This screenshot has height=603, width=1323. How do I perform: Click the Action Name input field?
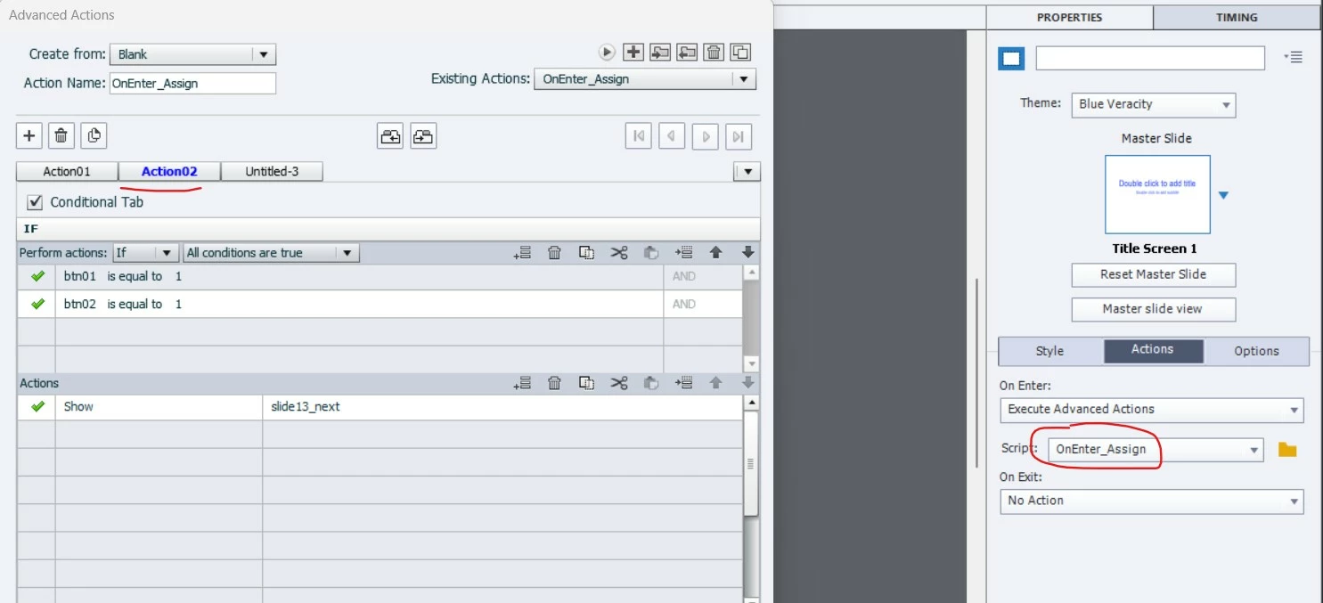[x=192, y=83]
